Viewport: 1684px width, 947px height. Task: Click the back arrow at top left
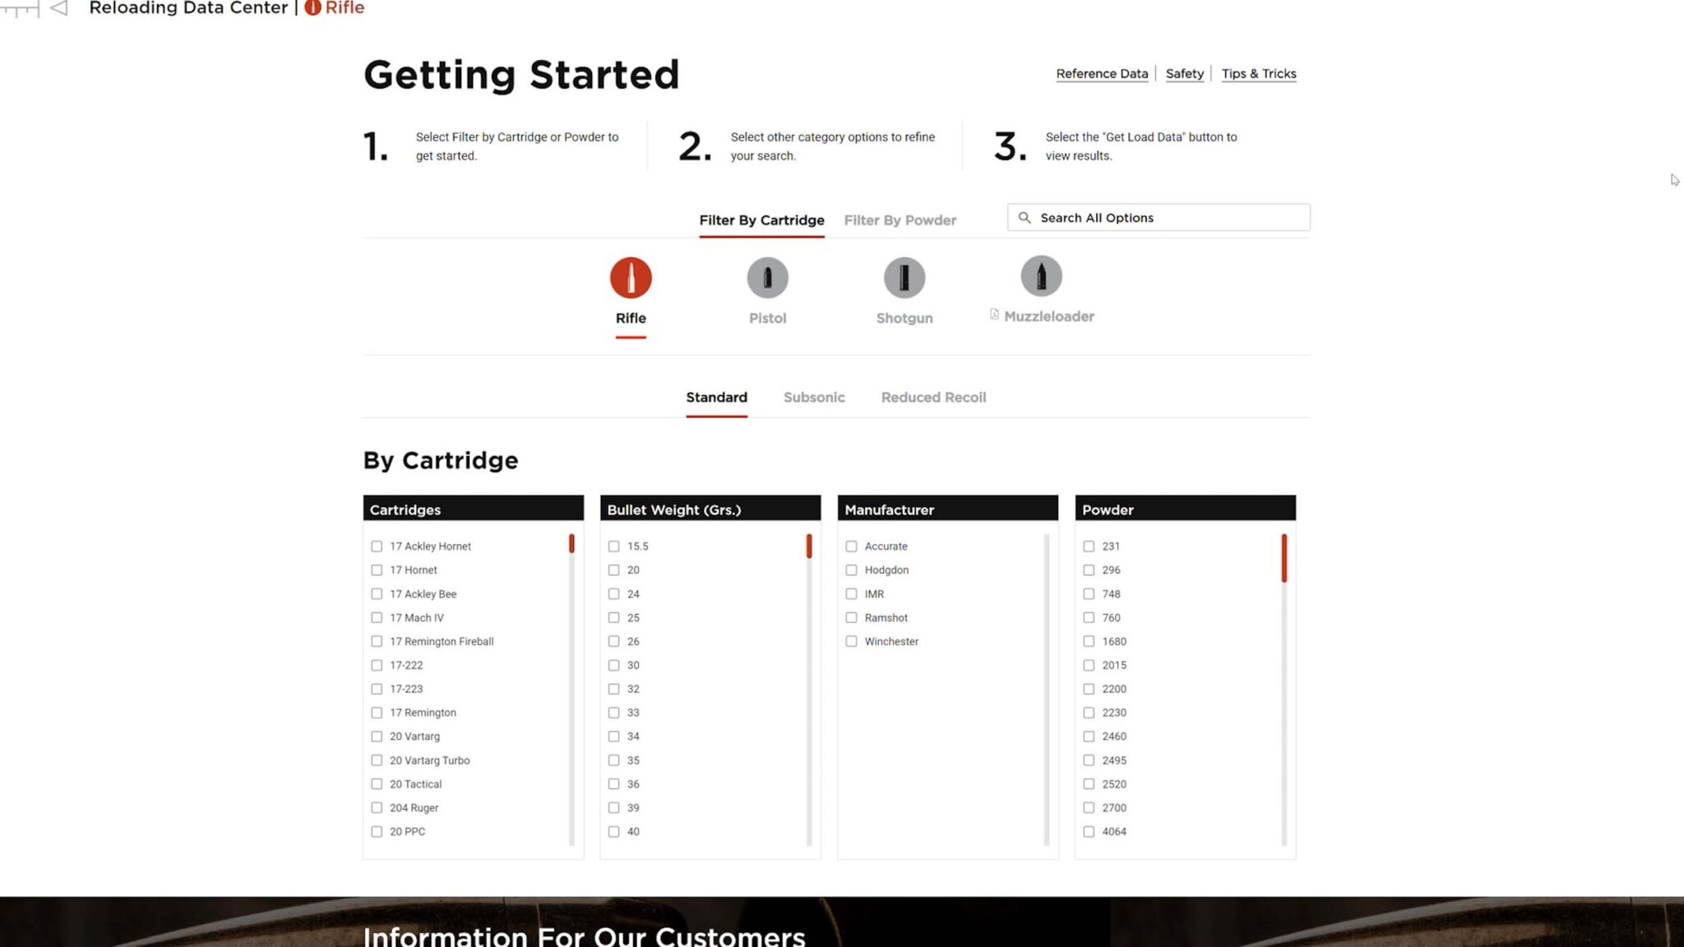click(58, 8)
